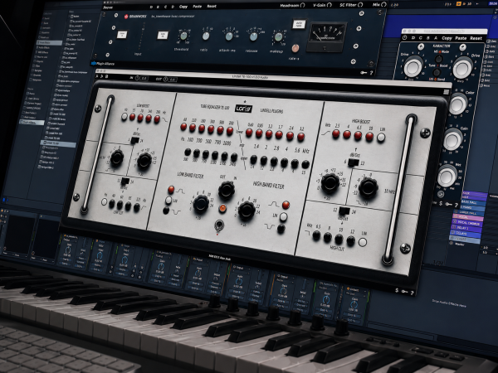Toggle the high cut 12/24 dB/oct slide switch
This screenshot has width=498, height=373.
click(x=344, y=211)
